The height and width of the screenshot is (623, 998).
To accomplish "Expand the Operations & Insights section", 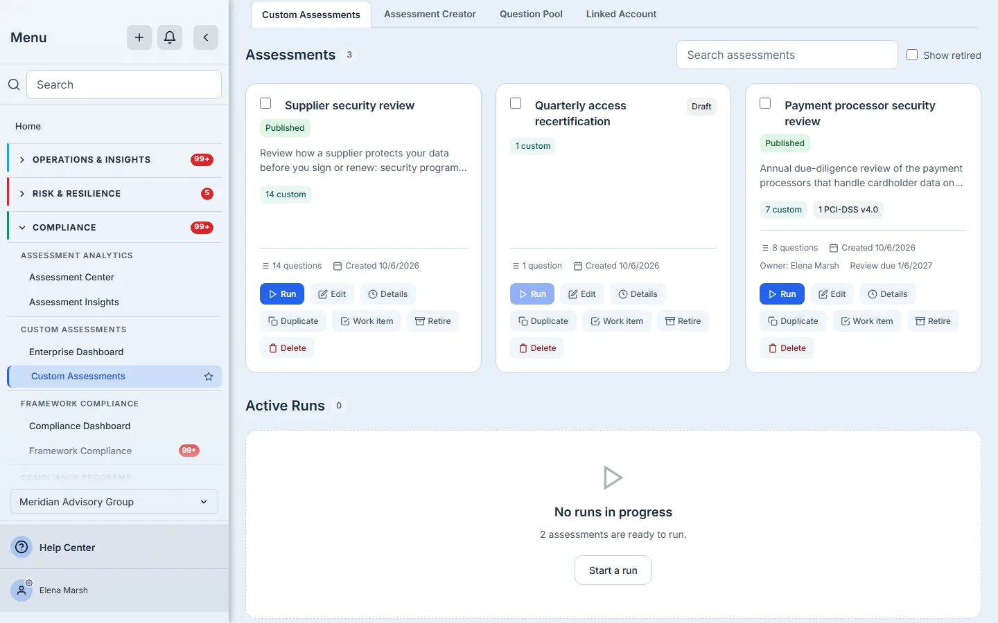I will pos(114,160).
